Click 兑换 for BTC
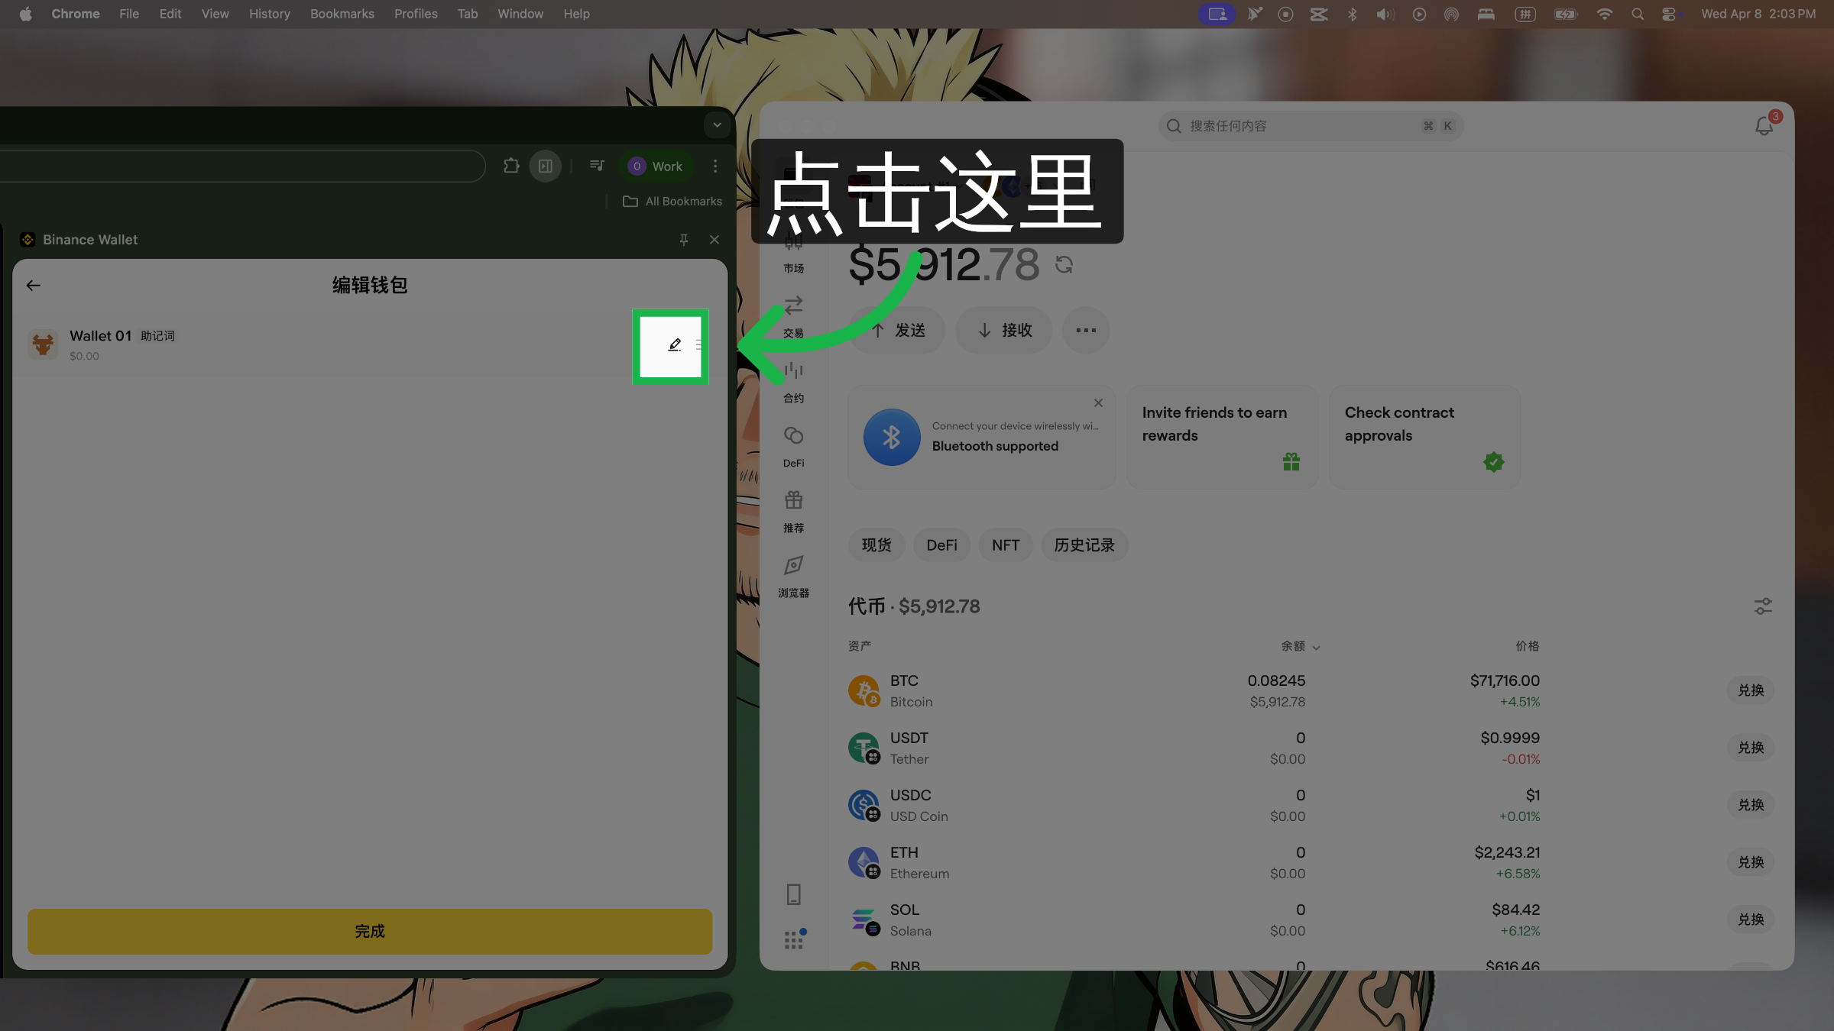Image resolution: width=1834 pixels, height=1031 pixels. [x=1751, y=690]
